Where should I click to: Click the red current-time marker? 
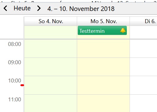(22, 85)
